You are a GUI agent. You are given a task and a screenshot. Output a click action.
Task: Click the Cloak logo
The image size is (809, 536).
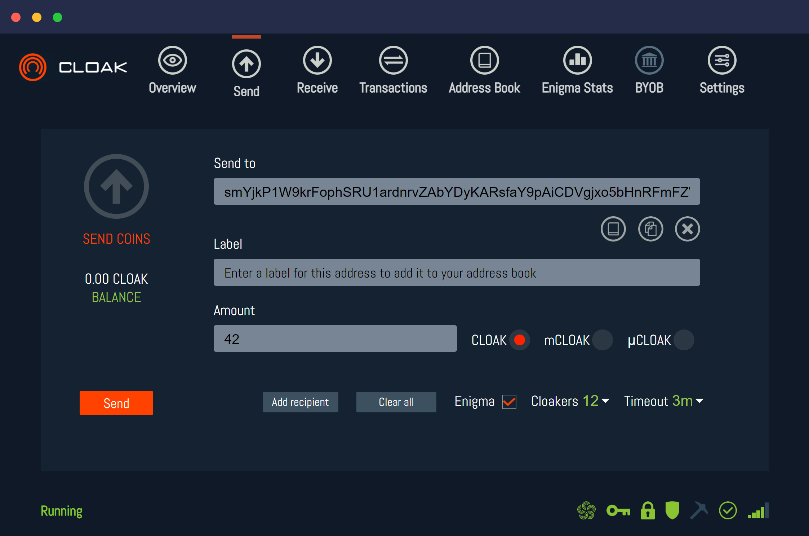click(73, 67)
